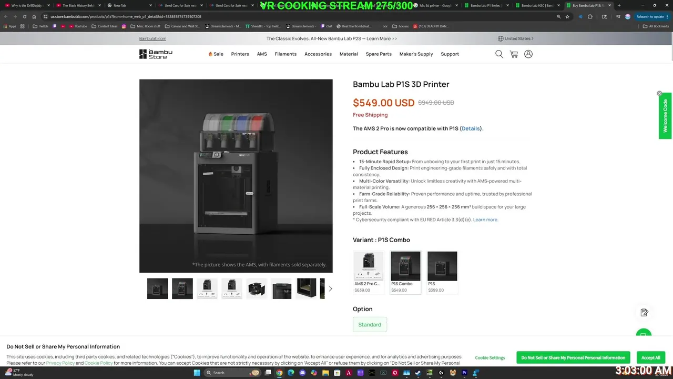Open Discord from the taskbar
The width and height of the screenshot is (673, 379).
click(302, 373)
